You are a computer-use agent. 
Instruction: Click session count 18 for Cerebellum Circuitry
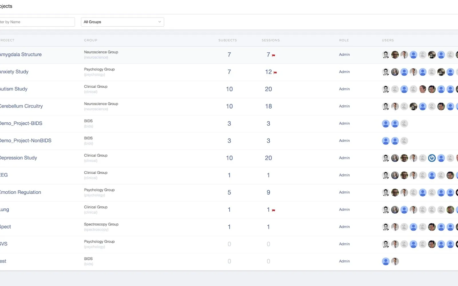[269, 106]
